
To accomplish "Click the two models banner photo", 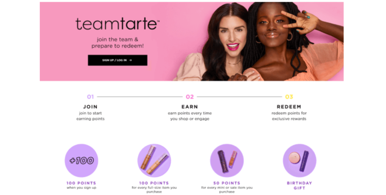I will tap(258, 42).
